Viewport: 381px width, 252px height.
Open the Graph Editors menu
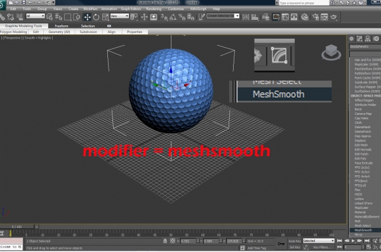(131, 9)
